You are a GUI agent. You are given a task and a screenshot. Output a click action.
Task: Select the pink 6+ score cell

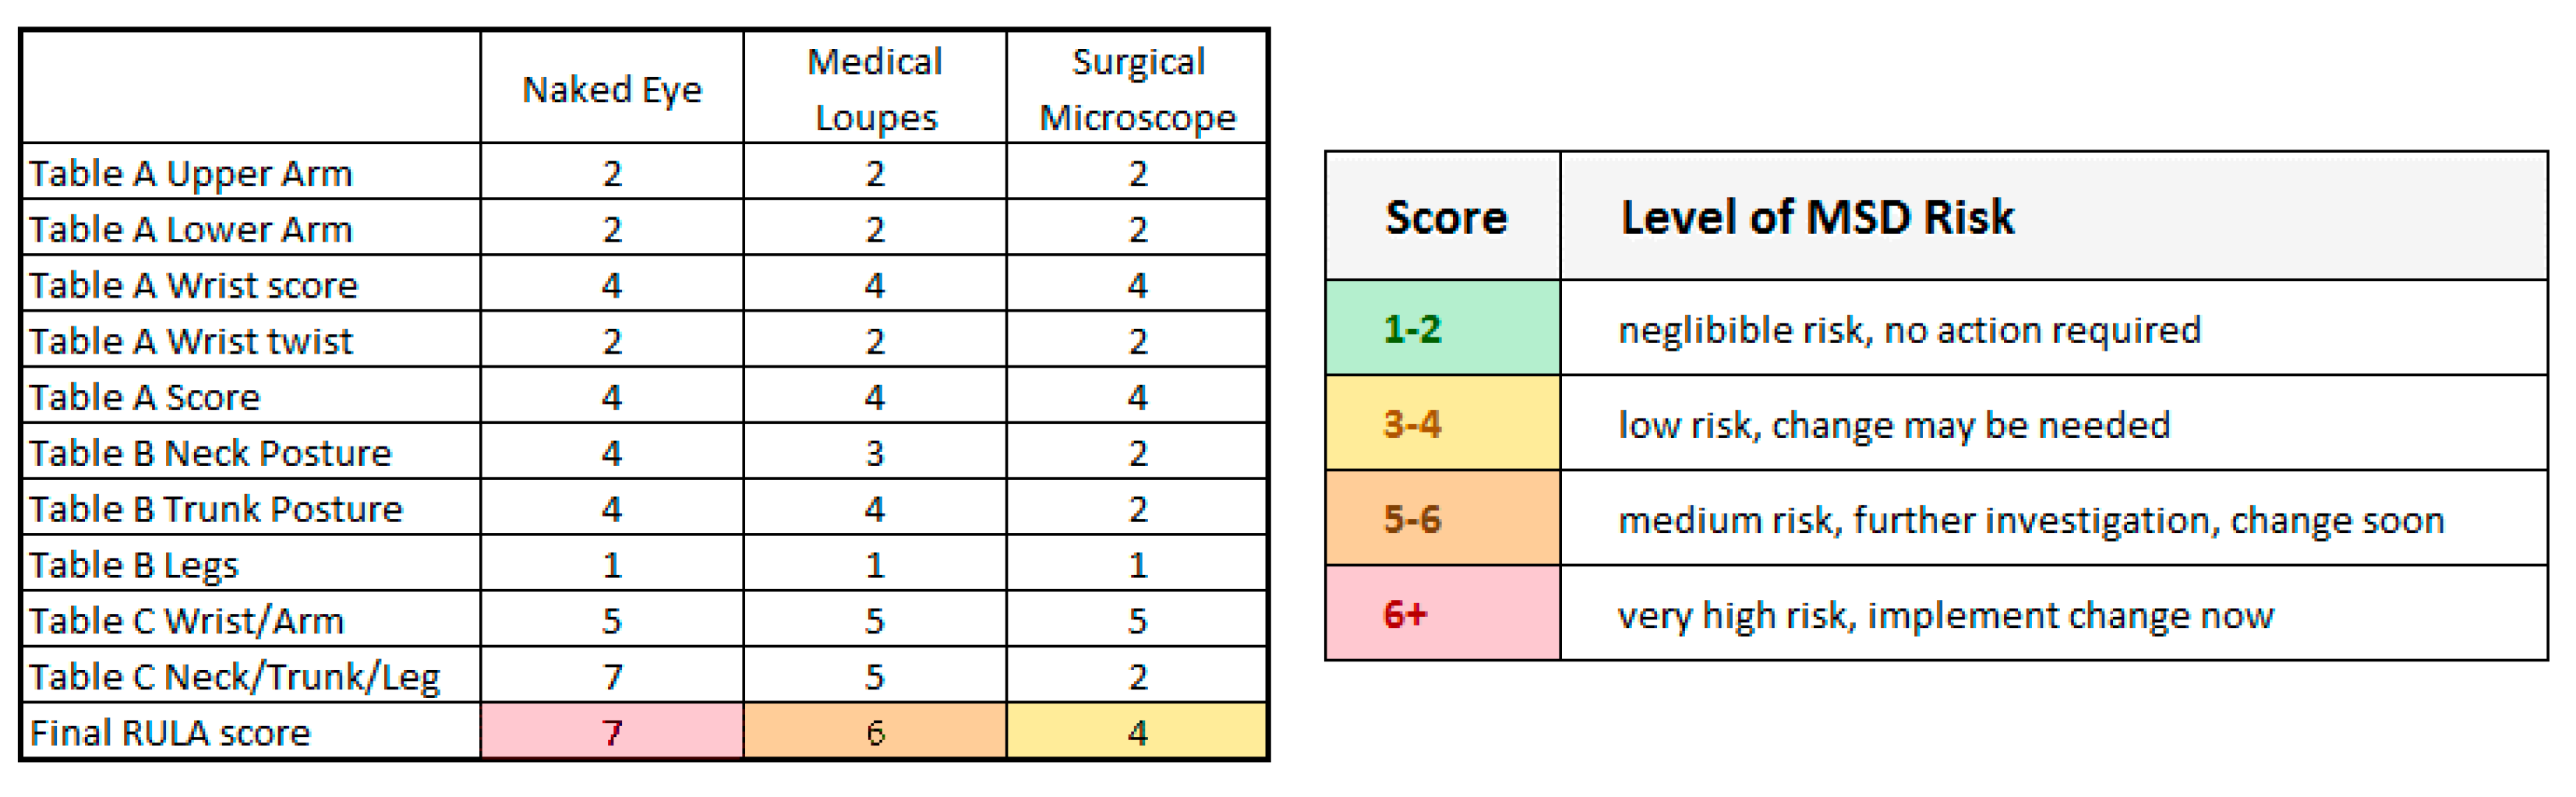(x=1442, y=613)
